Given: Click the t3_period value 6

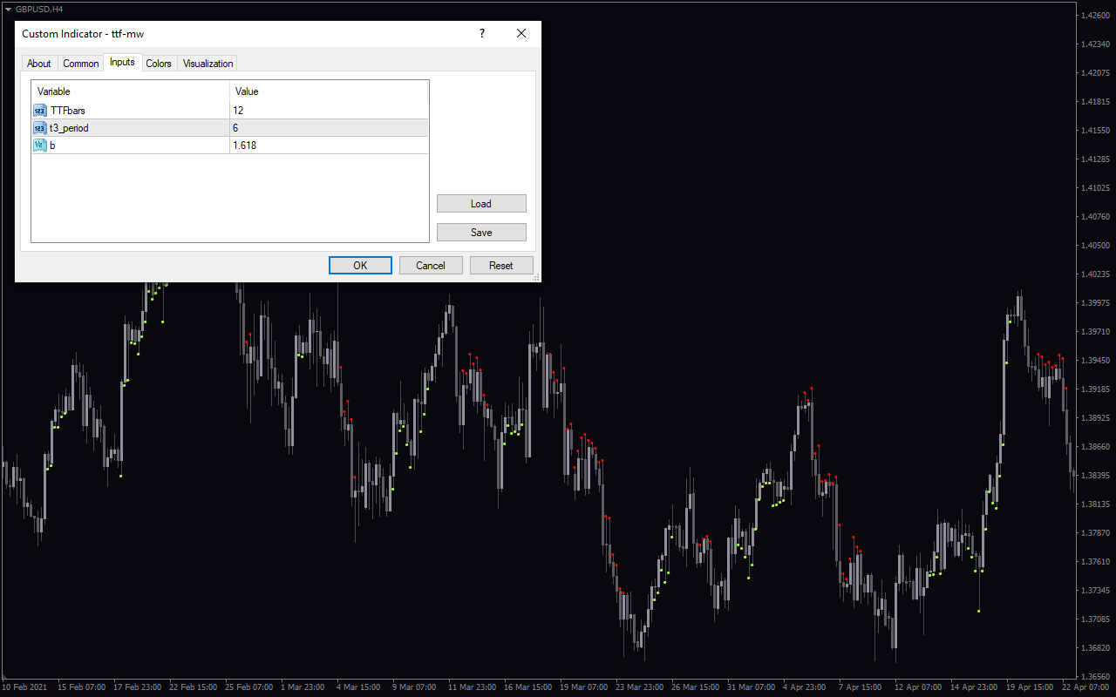Looking at the screenshot, I should 235,128.
